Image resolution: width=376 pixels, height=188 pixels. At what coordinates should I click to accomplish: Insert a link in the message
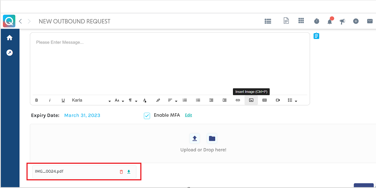tap(238, 100)
